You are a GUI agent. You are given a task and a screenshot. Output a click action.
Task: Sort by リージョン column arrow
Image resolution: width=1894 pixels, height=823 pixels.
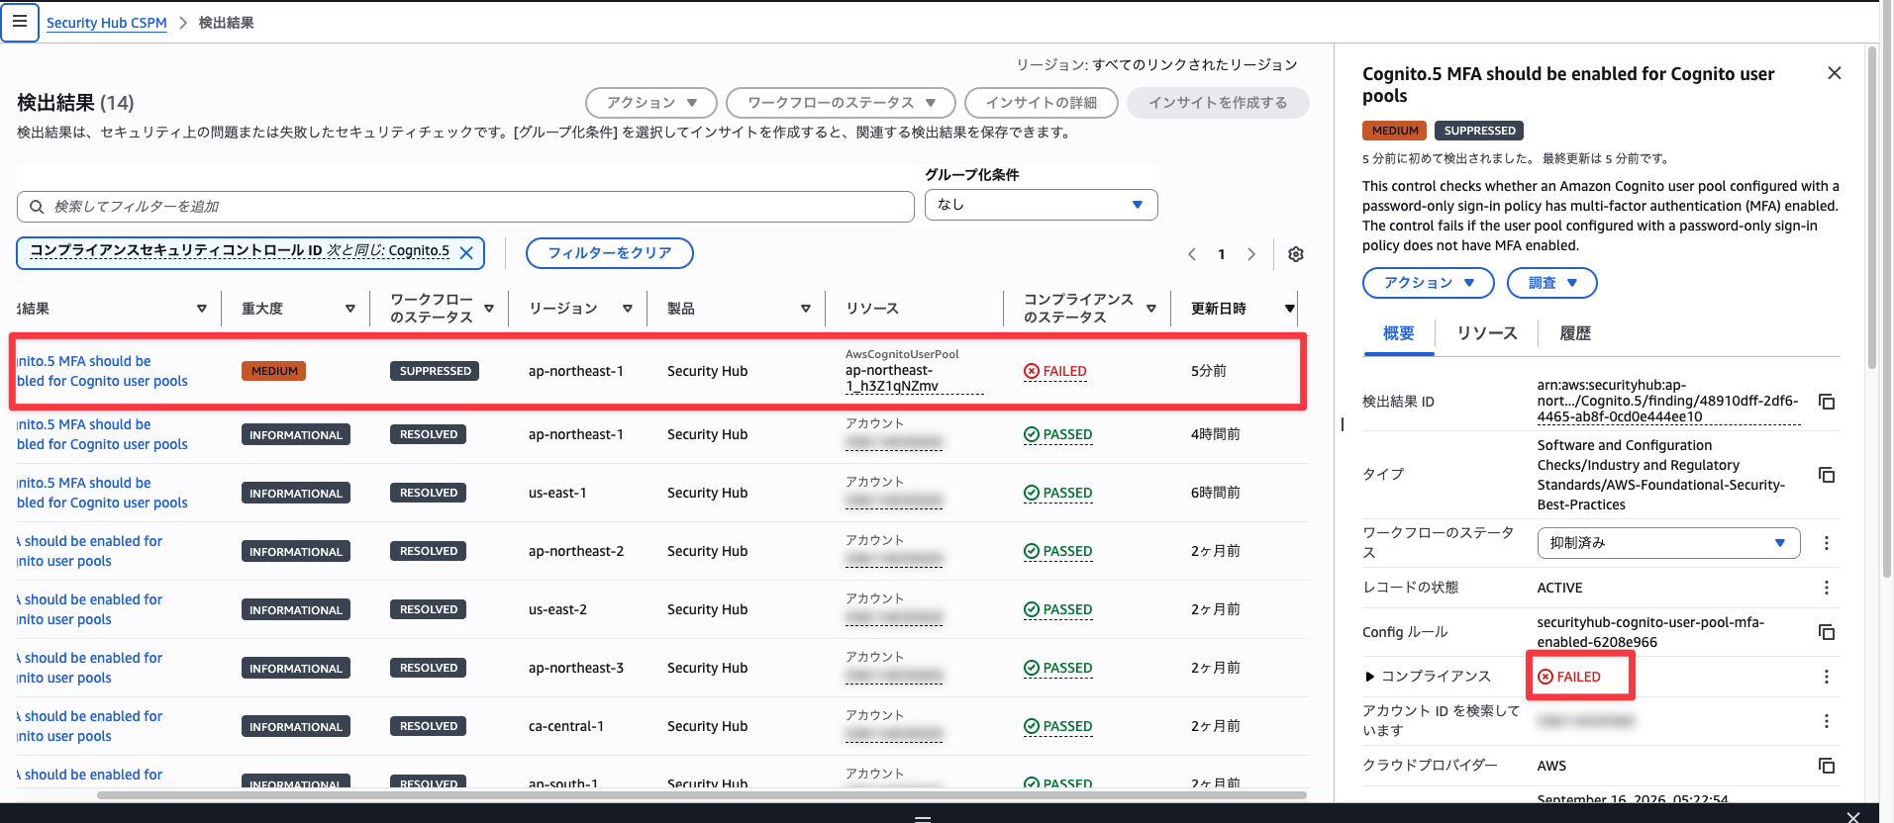[628, 309]
